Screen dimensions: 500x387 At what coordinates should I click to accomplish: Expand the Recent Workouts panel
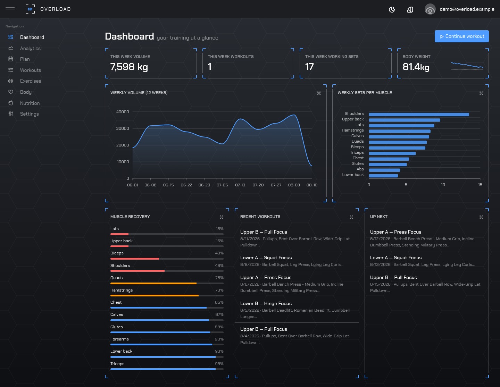(351, 217)
